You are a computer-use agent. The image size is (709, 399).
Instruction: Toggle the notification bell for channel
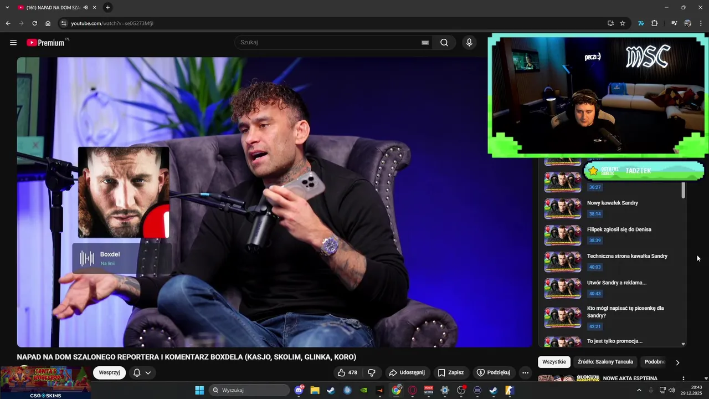tap(137, 372)
